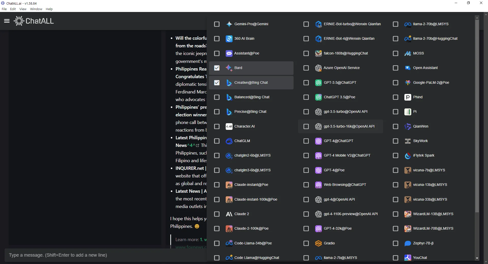Screen dimensions: 488x264
Task: Check the vicuna-33b@LMSYS checkbox
Action: pos(395,200)
